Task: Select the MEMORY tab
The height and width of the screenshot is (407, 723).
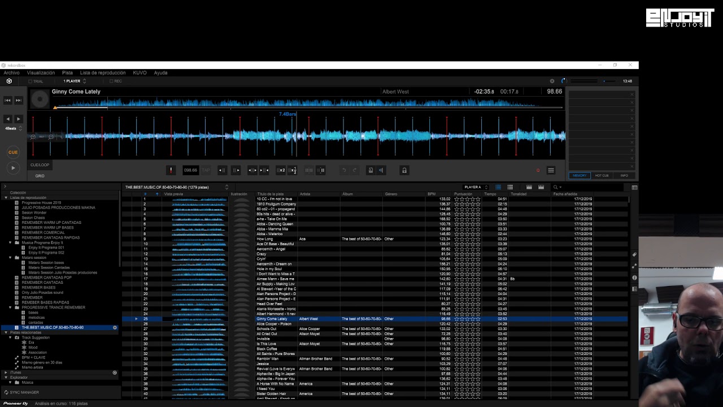Action: point(580,176)
